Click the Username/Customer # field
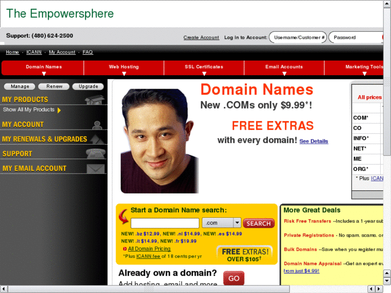The width and height of the screenshot is (391, 293). (298, 38)
